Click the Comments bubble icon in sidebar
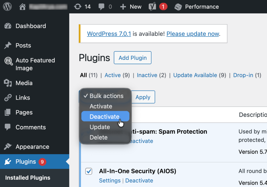Viewport: 267px width, 187px height. pos(8,127)
